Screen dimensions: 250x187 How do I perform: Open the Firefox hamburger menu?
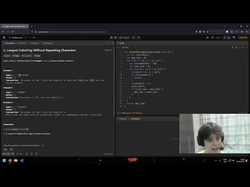point(246,32)
